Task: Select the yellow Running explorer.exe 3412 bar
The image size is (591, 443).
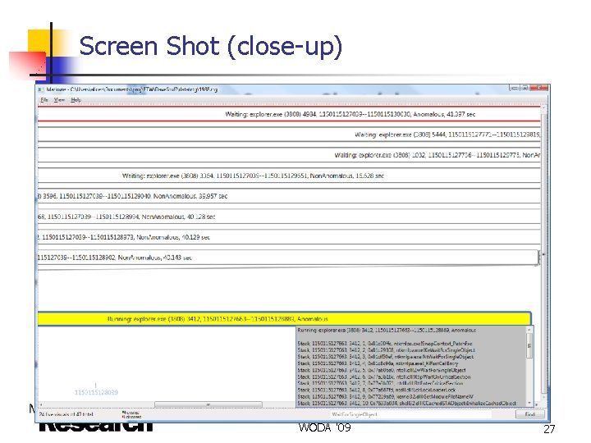Action: click(285, 318)
